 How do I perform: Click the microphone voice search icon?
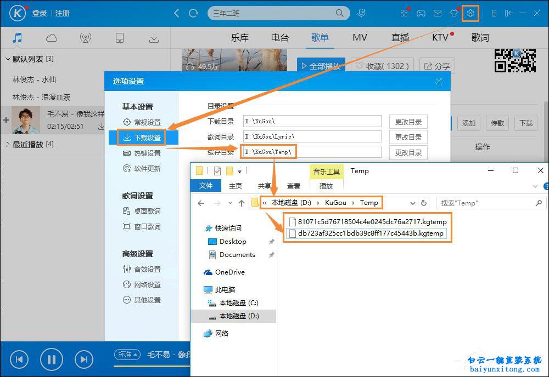tap(361, 13)
